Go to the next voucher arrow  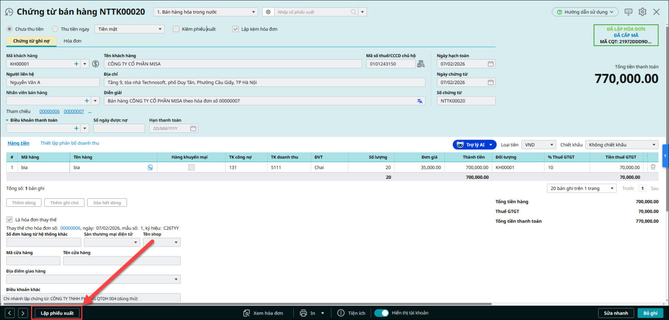(x=23, y=313)
